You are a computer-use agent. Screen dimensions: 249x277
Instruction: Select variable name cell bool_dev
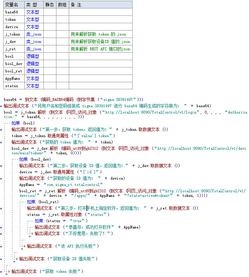click(x=14, y=64)
